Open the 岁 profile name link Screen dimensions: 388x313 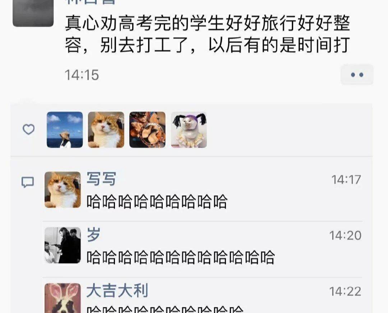93,235
